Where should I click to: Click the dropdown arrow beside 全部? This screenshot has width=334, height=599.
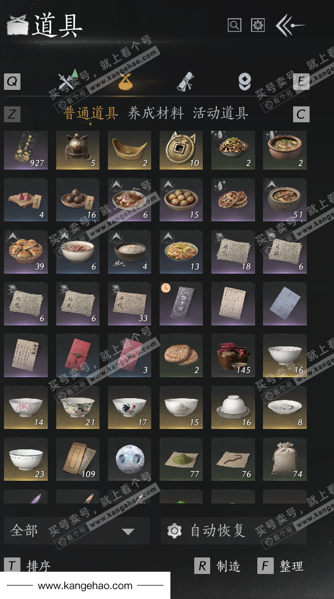pyautogui.click(x=128, y=531)
